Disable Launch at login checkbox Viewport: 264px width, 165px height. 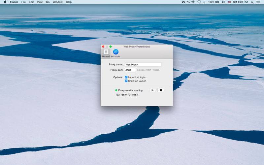(126, 77)
